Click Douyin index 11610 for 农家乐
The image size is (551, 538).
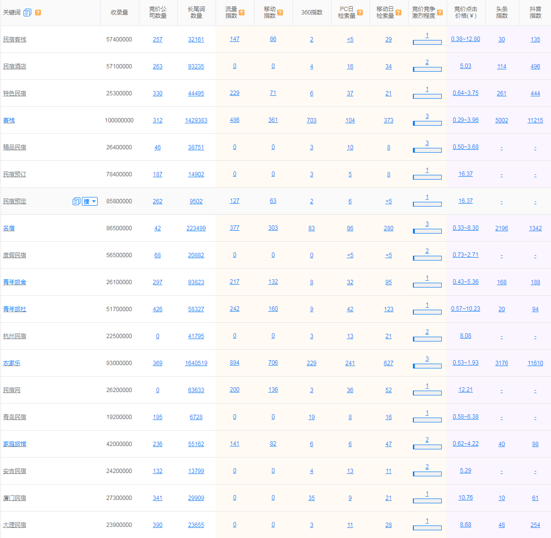(x=535, y=363)
